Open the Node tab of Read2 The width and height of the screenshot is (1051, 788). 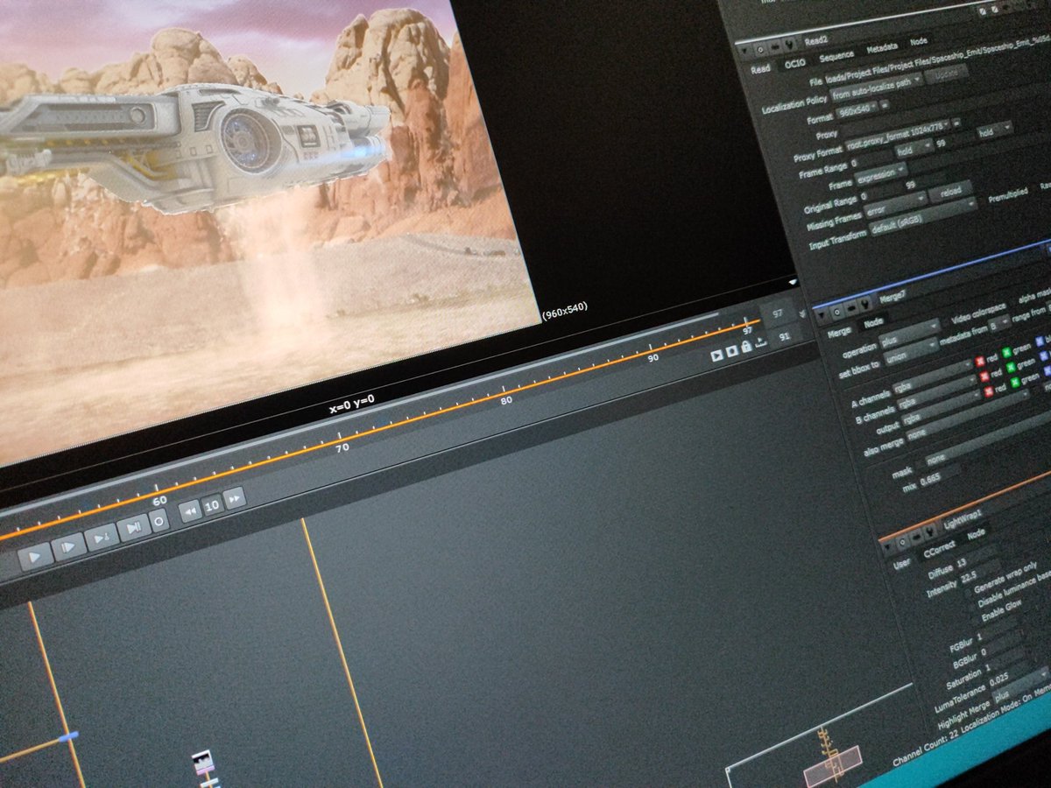919,41
